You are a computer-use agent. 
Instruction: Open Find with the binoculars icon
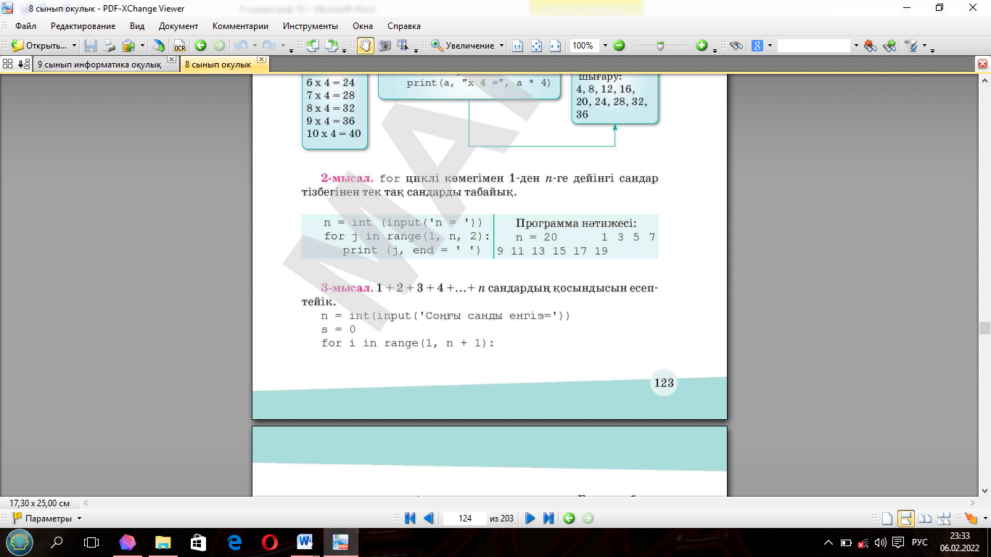tap(736, 46)
